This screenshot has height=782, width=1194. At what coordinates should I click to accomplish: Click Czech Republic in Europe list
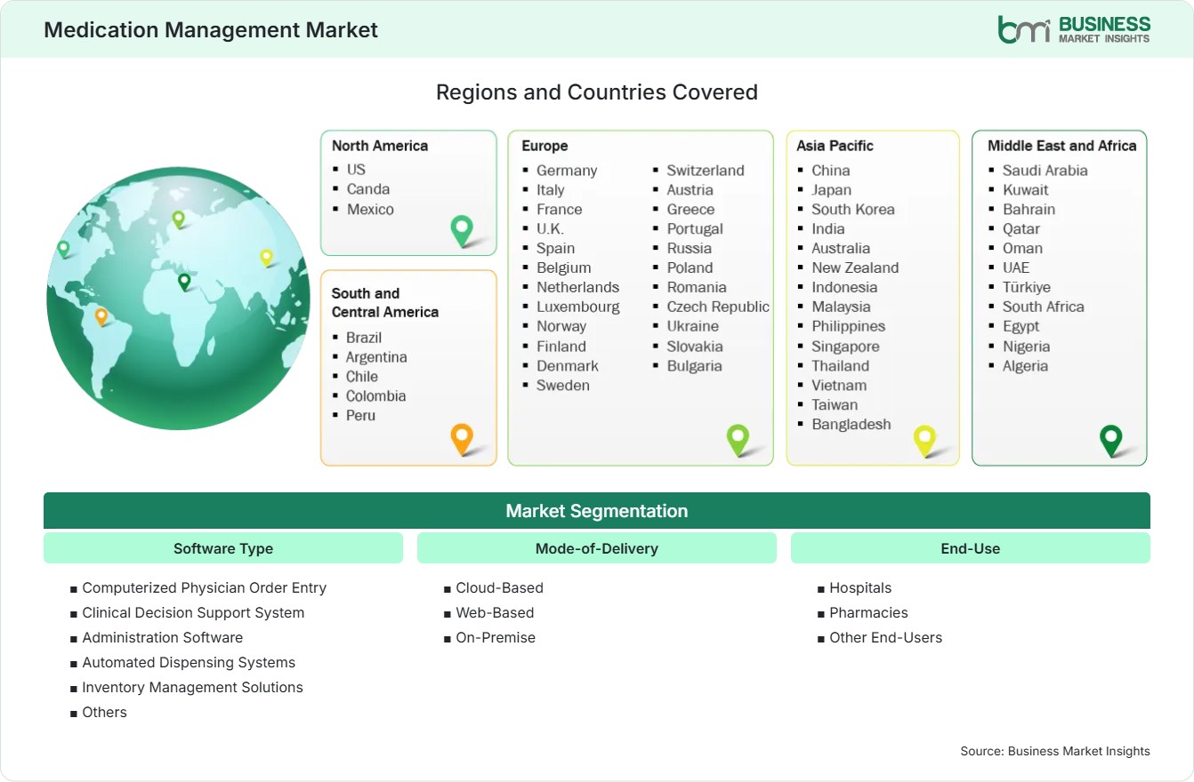pos(718,307)
